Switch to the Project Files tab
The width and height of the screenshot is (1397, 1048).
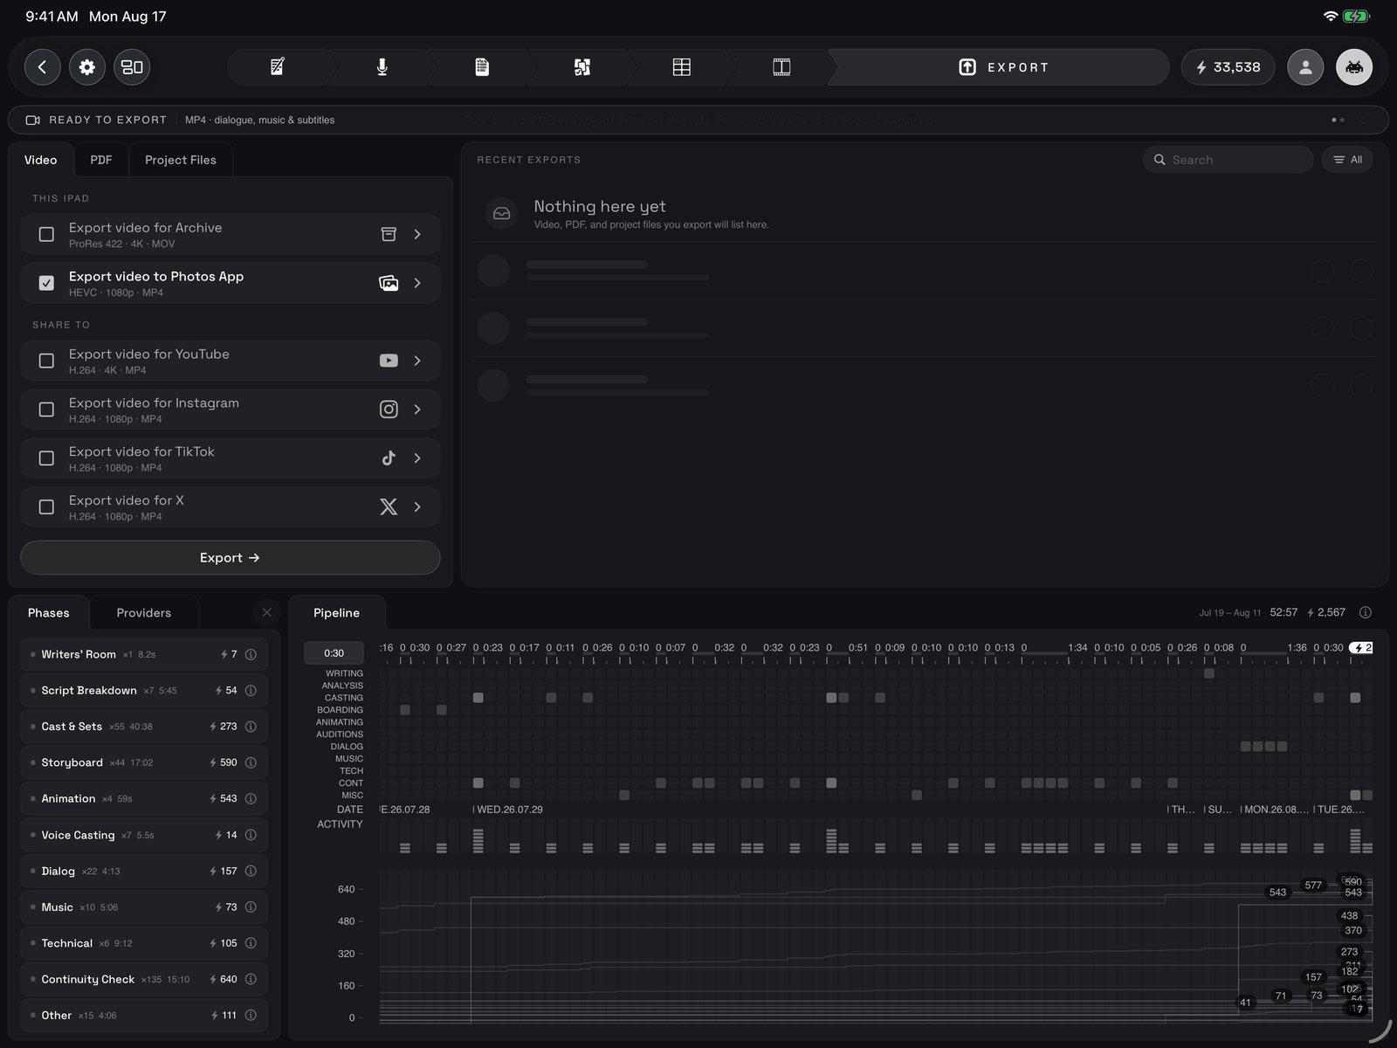point(181,160)
